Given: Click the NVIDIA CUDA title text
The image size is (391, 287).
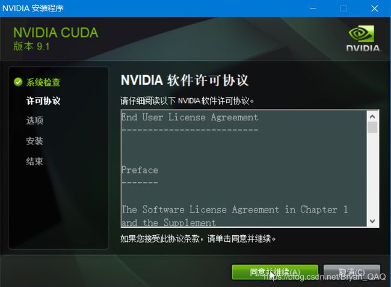Looking at the screenshot, I should [x=55, y=32].
